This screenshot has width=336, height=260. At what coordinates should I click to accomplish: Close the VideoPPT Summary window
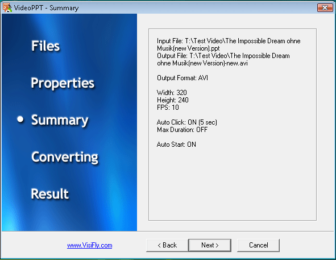coord(325,8)
